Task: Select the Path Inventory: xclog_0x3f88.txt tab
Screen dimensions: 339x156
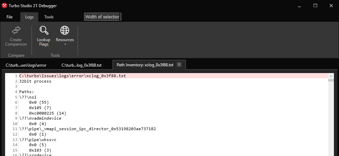Action: pos(145,65)
